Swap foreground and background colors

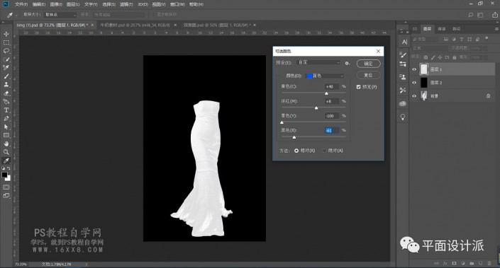[9, 168]
